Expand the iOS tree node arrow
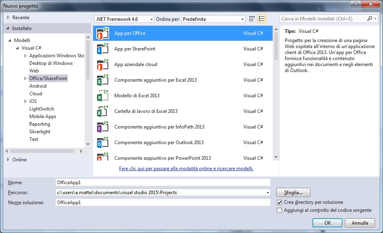The width and height of the screenshot is (383, 233). pyautogui.click(x=25, y=101)
